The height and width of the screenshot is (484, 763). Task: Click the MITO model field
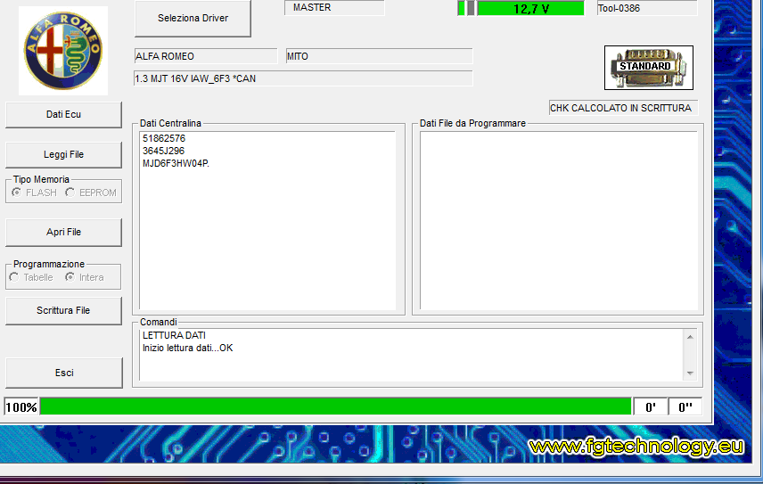pos(379,56)
